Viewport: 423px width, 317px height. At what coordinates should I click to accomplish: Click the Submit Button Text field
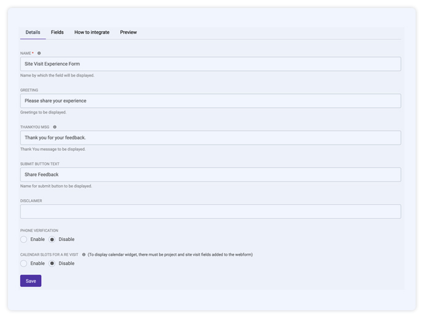click(x=211, y=175)
